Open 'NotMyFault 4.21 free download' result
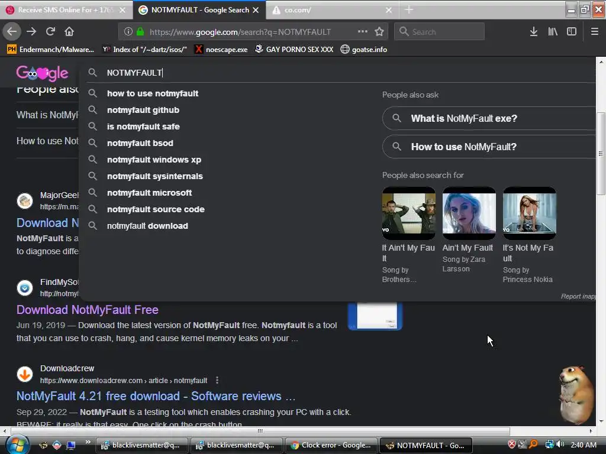 (156, 396)
